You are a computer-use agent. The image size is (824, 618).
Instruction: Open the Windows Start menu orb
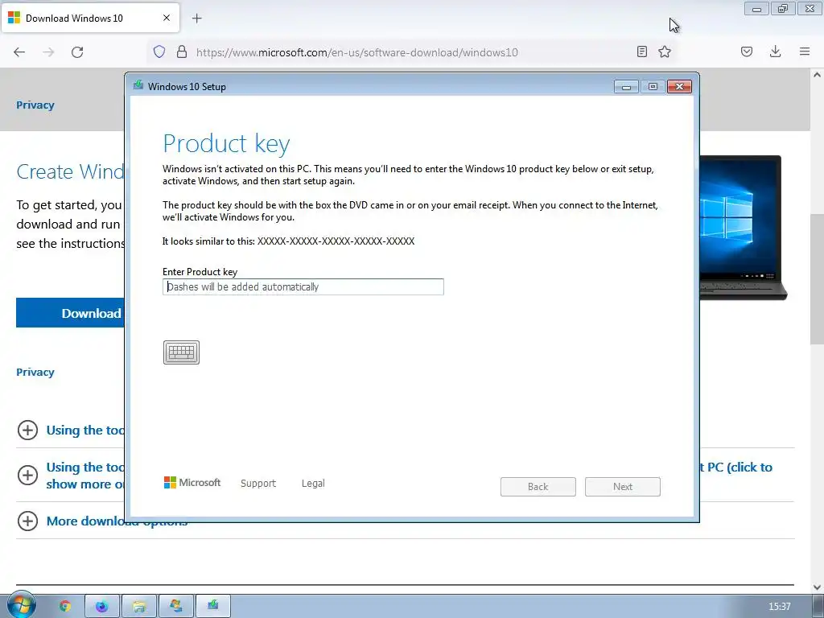coord(22,605)
